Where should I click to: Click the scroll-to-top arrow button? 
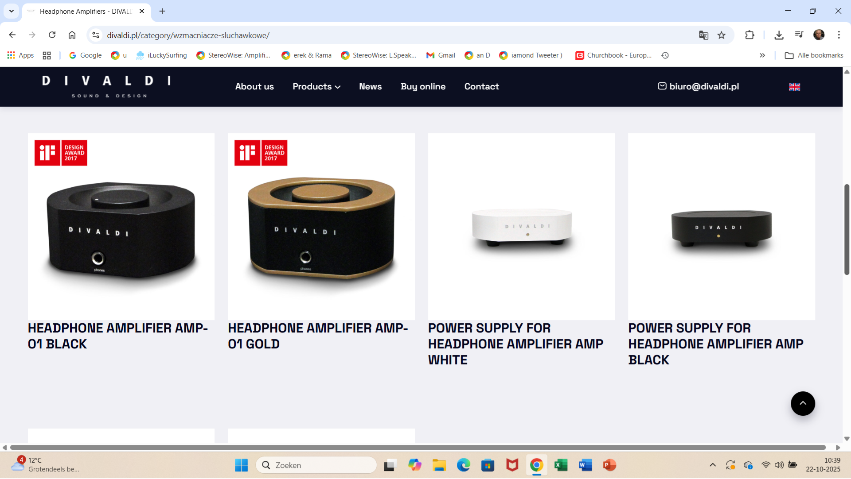(x=803, y=404)
